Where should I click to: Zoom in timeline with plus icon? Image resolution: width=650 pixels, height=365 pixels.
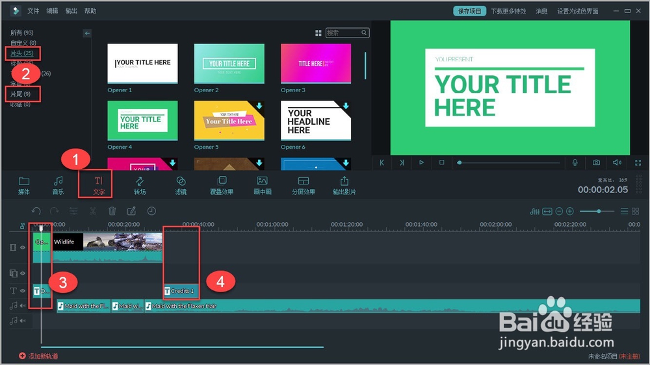pyautogui.click(x=570, y=212)
